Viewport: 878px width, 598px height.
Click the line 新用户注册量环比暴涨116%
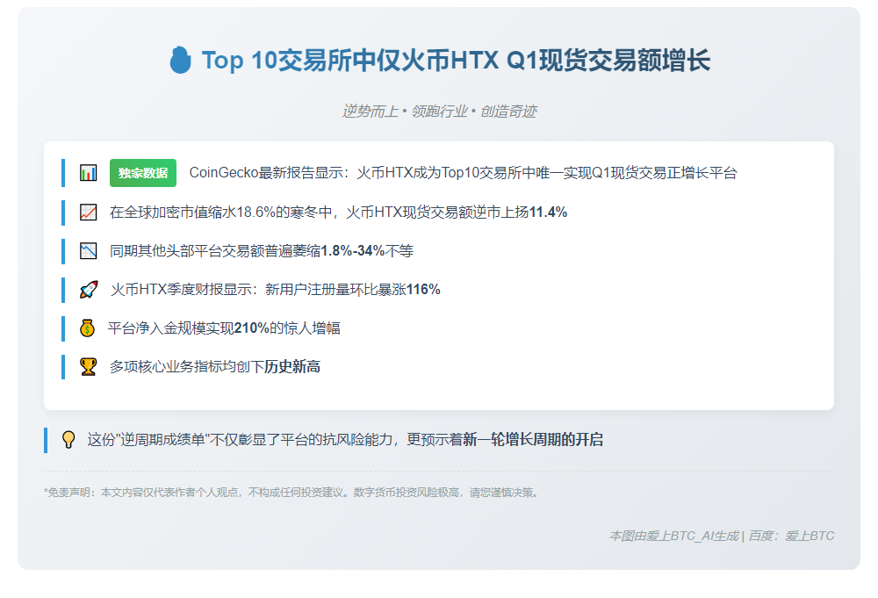coord(276,290)
